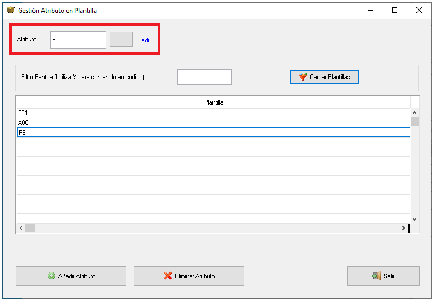Image resolution: width=434 pixels, height=299 pixels.
Task: Focus the Atributo input field
Action: coord(78,40)
